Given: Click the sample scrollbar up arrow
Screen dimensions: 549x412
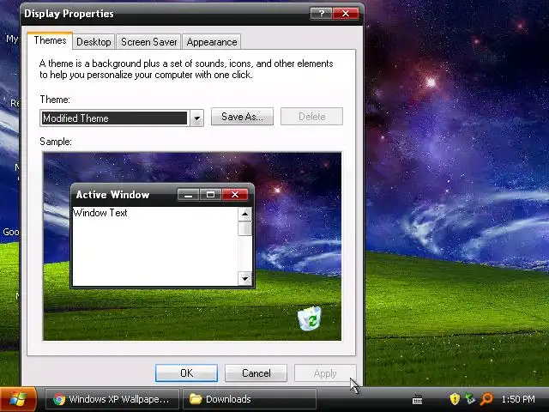Looking at the screenshot, I should pos(244,214).
